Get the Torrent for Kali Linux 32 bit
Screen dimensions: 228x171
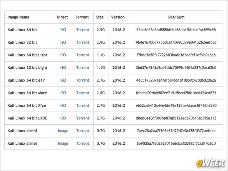(x=83, y=42)
